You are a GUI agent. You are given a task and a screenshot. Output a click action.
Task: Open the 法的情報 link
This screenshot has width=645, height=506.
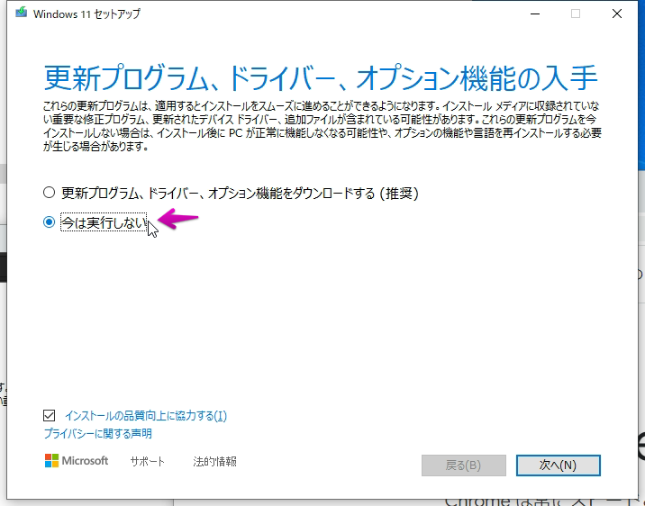pos(214,462)
